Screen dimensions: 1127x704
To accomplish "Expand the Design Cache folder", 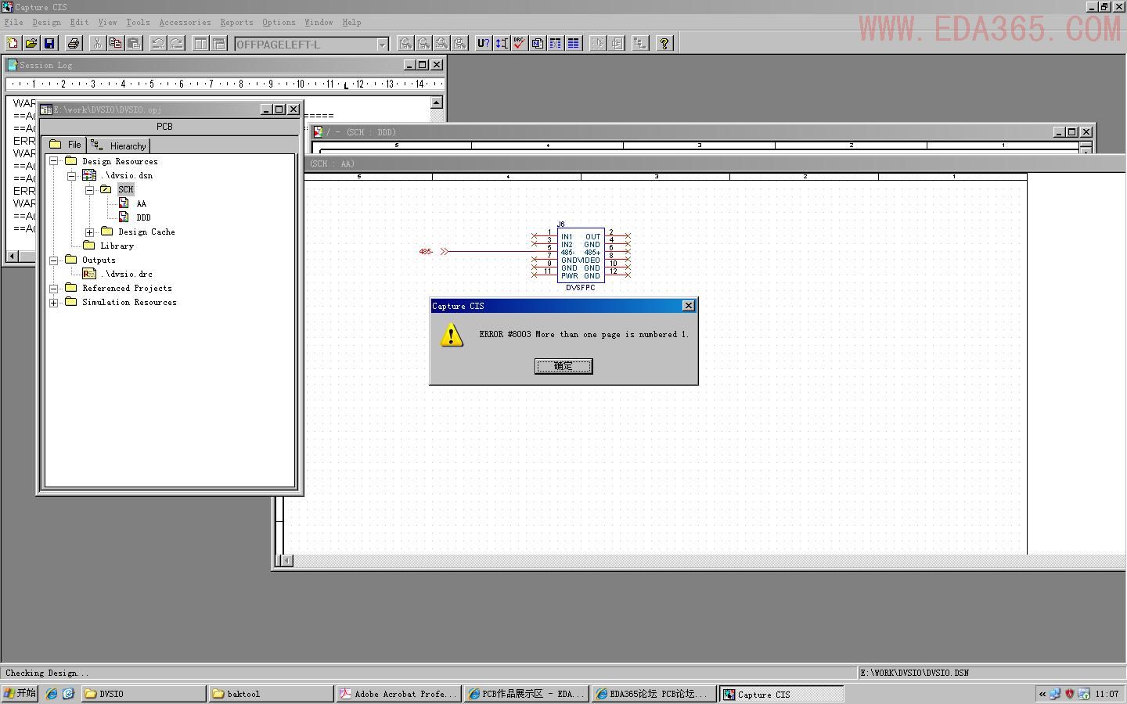I will [90, 232].
